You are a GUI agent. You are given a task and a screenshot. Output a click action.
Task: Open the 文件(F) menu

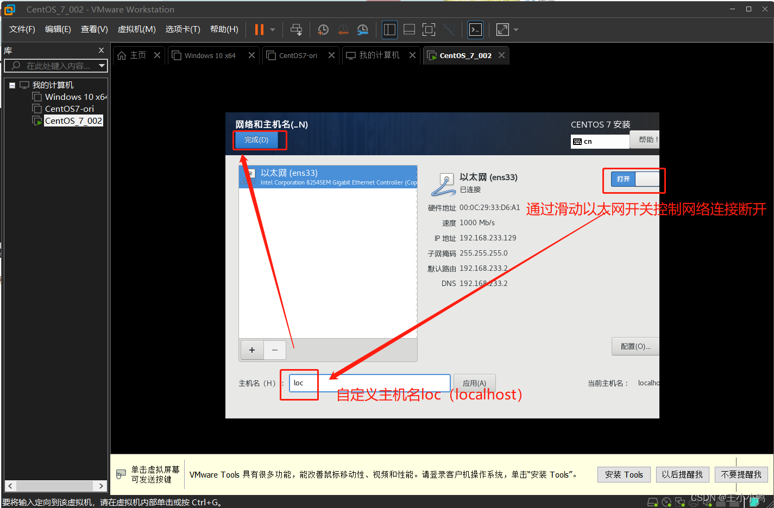coord(22,29)
